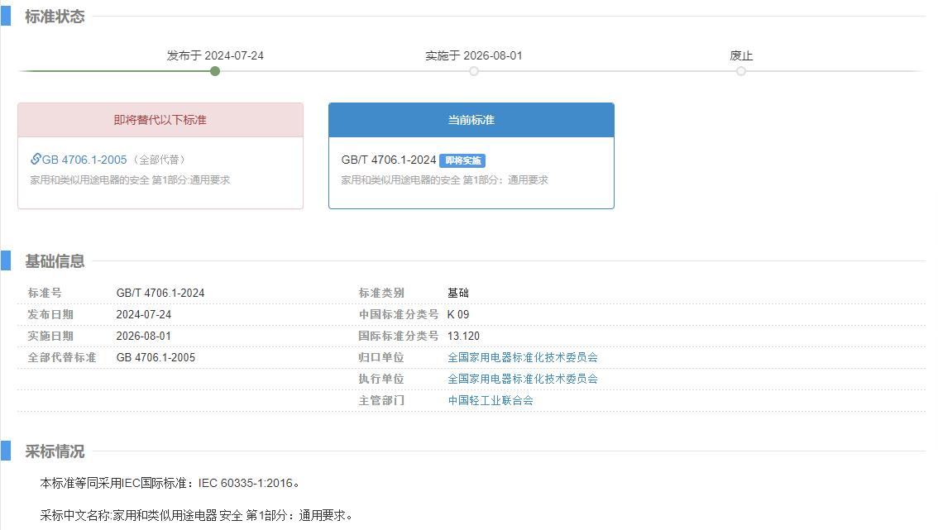
Task: Click the current standard's title 第1部分：通用要求
Action: (x=505, y=180)
